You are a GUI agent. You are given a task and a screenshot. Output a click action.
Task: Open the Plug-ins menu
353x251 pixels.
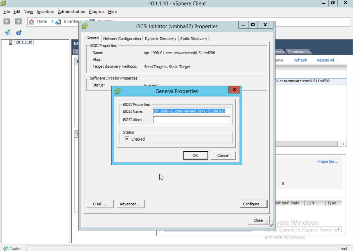(x=96, y=12)
